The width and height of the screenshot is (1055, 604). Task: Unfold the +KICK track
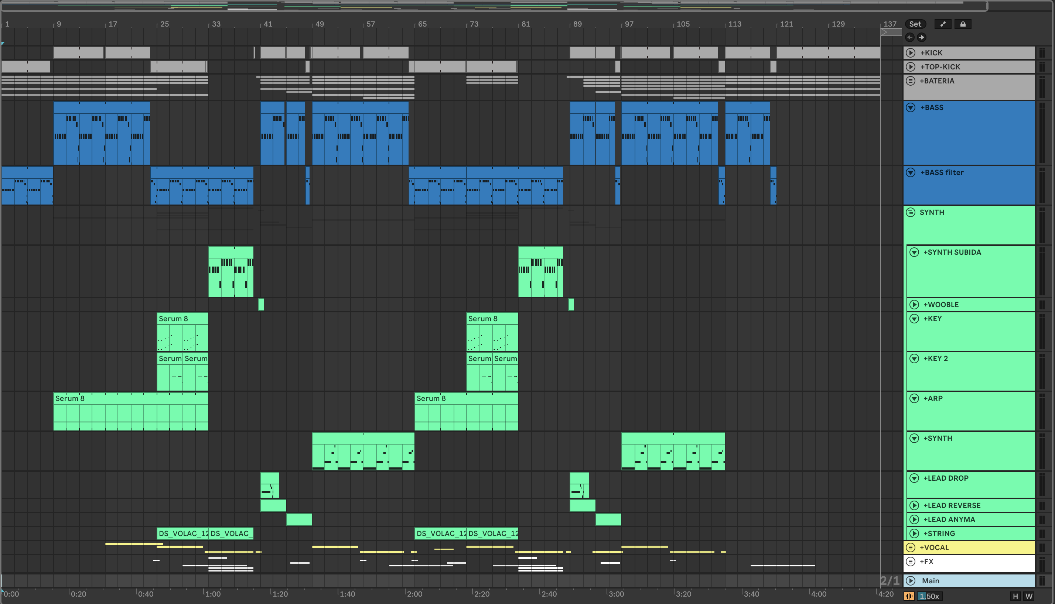point(911,53)
